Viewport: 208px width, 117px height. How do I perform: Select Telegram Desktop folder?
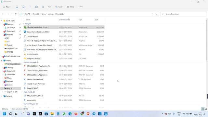(64, 58)
